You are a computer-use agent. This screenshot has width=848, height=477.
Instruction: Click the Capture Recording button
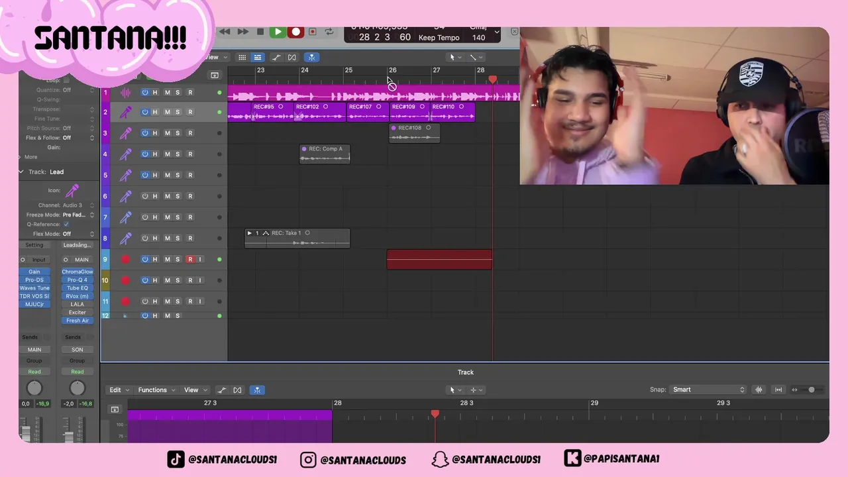312,32
